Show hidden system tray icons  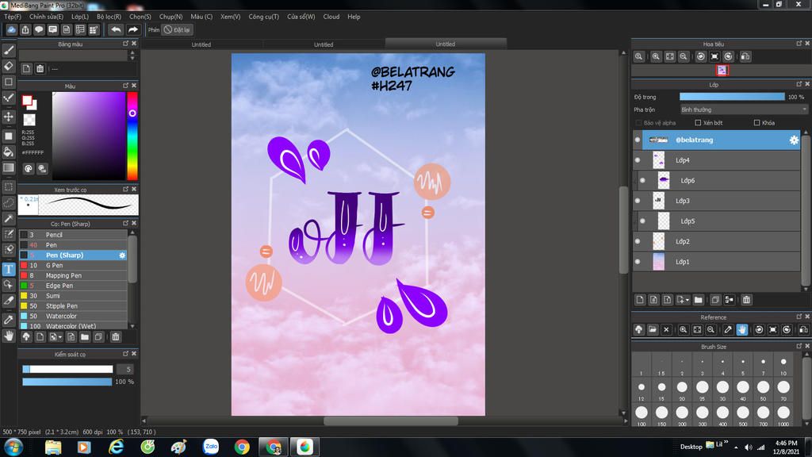click(x=736, y=447)
